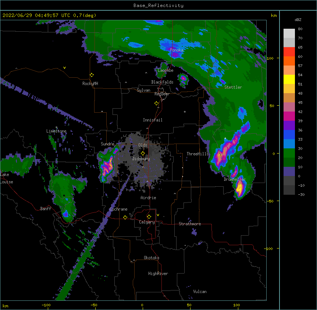317x310 pixels.
Task: Click the small storm cell east of Lacombe
Action: 183,80
